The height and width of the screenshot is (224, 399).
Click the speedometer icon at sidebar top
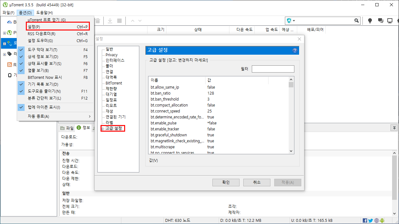click(x=9, y=22)
